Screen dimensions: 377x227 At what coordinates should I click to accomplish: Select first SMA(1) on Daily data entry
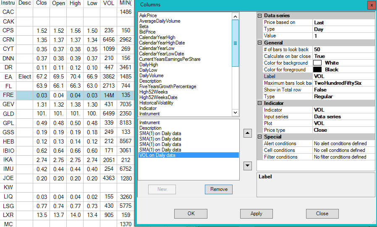click(160, 133)
